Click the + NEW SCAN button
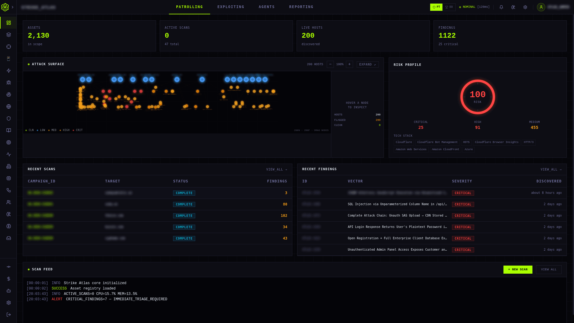 518,269
